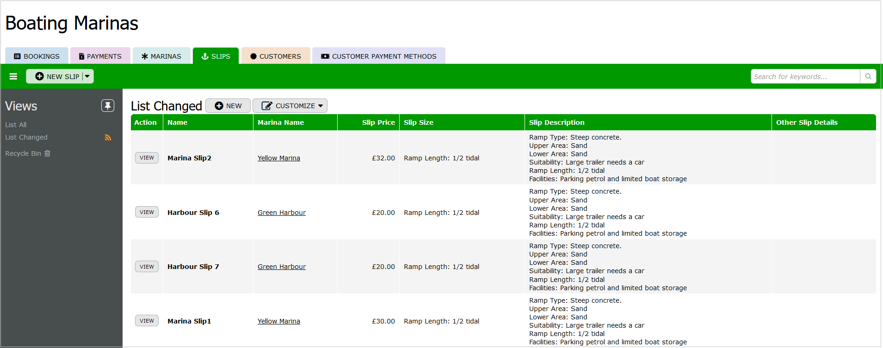This screenshot has width=883, height=348.
Task: View the Harbour Slip 7 record
Action: [x=147, y=267]
